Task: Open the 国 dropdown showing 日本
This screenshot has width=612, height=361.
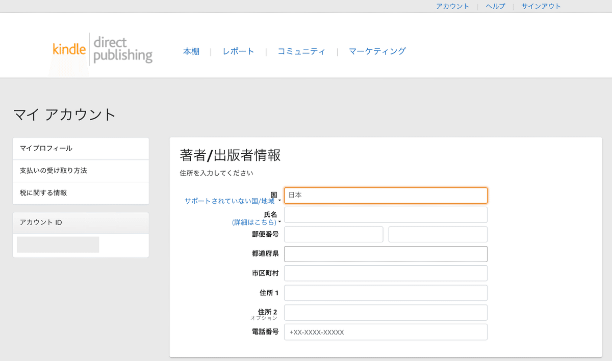Action: [386, 196]
